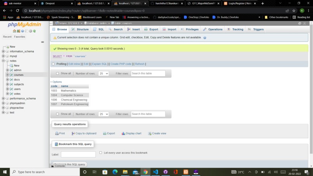This screenshot has width=313, height=176.
Task: Open Microsoft Store from taskbar
Action: [105, 172]
